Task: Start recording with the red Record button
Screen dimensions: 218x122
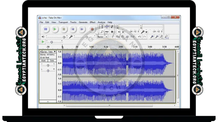Action: coord(92,29)
